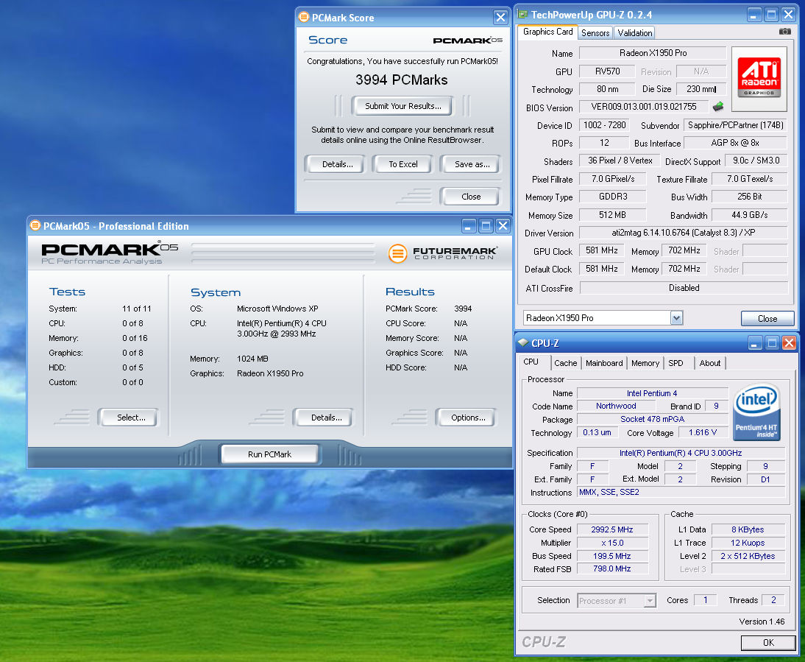
Task: Click the PCMark Score 3994 result value
Action: coord(463,309)
